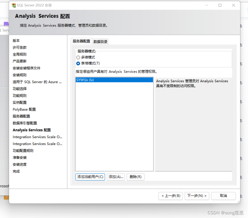Viewport: 248px width, 218px height.
Task: Proceed with 下一步(N) button
Action: click(x=197, y=196)
